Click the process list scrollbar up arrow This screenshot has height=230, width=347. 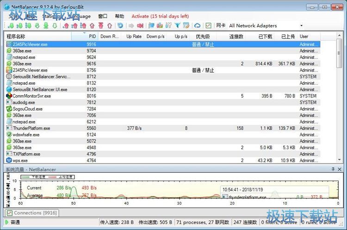click(x=339, y=36)
